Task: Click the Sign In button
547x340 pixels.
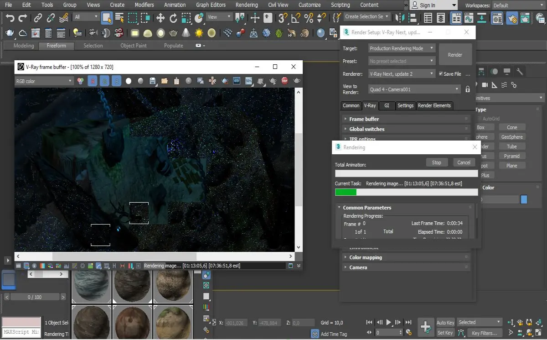Action: [x=433, y=5]
